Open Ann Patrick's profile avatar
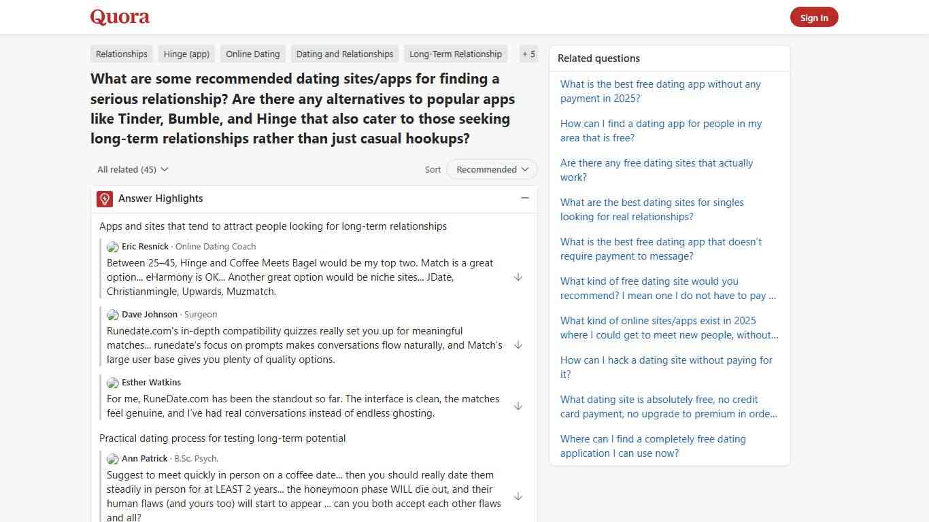Viewport: 929px width, 522px height. [x=112, y=459]
